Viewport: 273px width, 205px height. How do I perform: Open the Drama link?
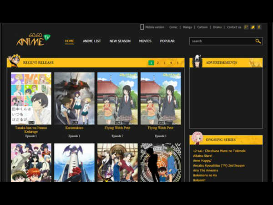(217, 27)
